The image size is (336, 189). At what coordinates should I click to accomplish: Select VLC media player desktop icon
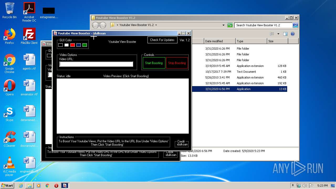coord(9,166)
